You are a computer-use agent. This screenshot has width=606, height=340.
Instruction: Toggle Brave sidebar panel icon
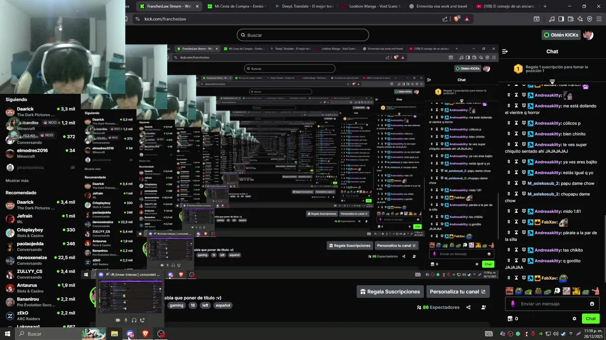click(x=561, y=19)
